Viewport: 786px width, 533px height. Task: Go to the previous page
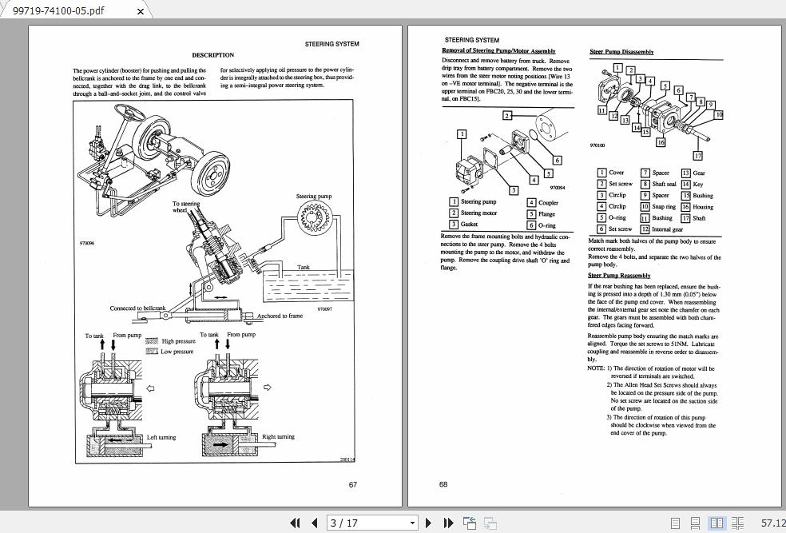tap(315, 523)
